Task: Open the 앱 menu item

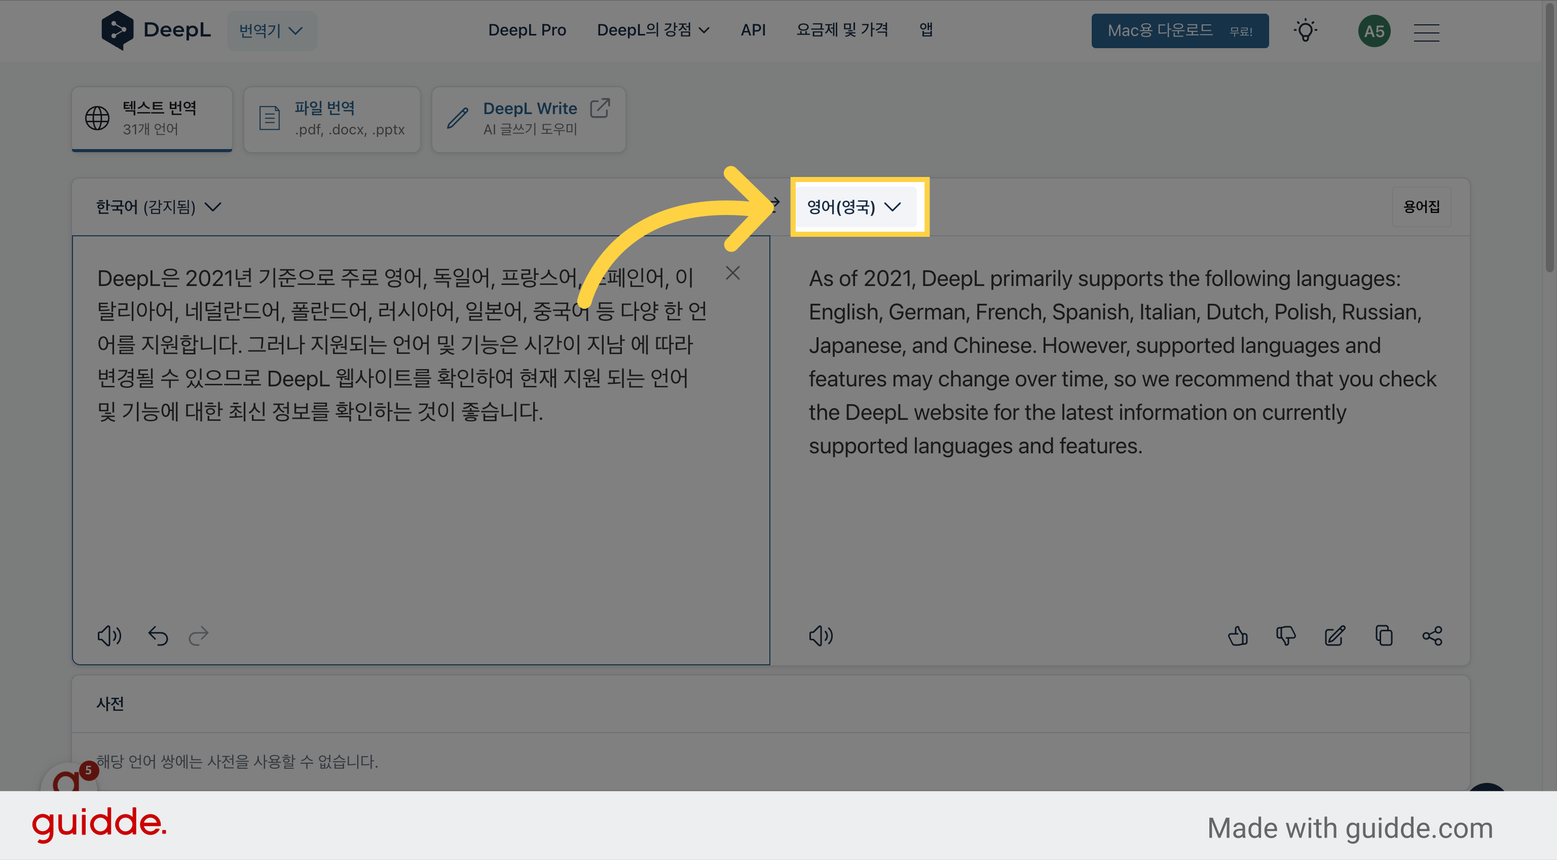Action: [925, 30]
